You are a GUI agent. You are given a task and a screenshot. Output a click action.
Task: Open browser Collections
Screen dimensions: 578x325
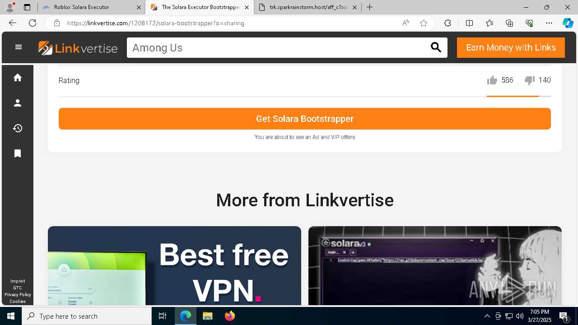509,23
